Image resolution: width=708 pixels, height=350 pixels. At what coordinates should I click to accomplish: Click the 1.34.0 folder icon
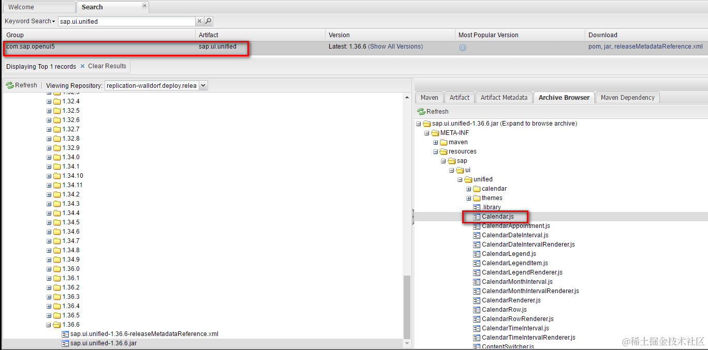(x=57, y=157)
